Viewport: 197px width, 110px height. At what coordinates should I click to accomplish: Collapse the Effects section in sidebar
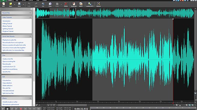pos(30,98)
